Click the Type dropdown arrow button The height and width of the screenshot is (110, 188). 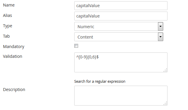click(160, 26)
